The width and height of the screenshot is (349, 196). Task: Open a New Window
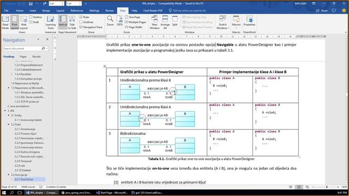tap(154, 22)
